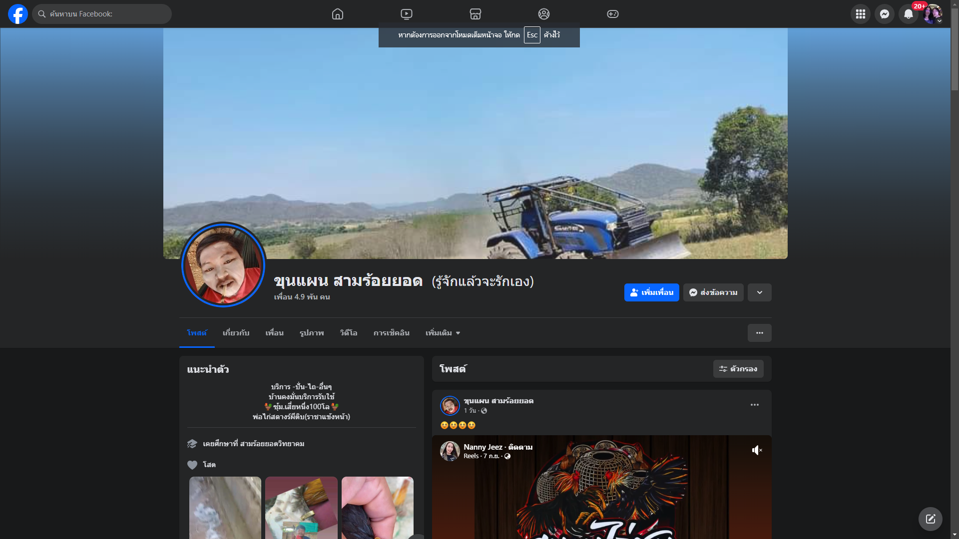
Task: Go to the Home feed icon
Action: 338,14
